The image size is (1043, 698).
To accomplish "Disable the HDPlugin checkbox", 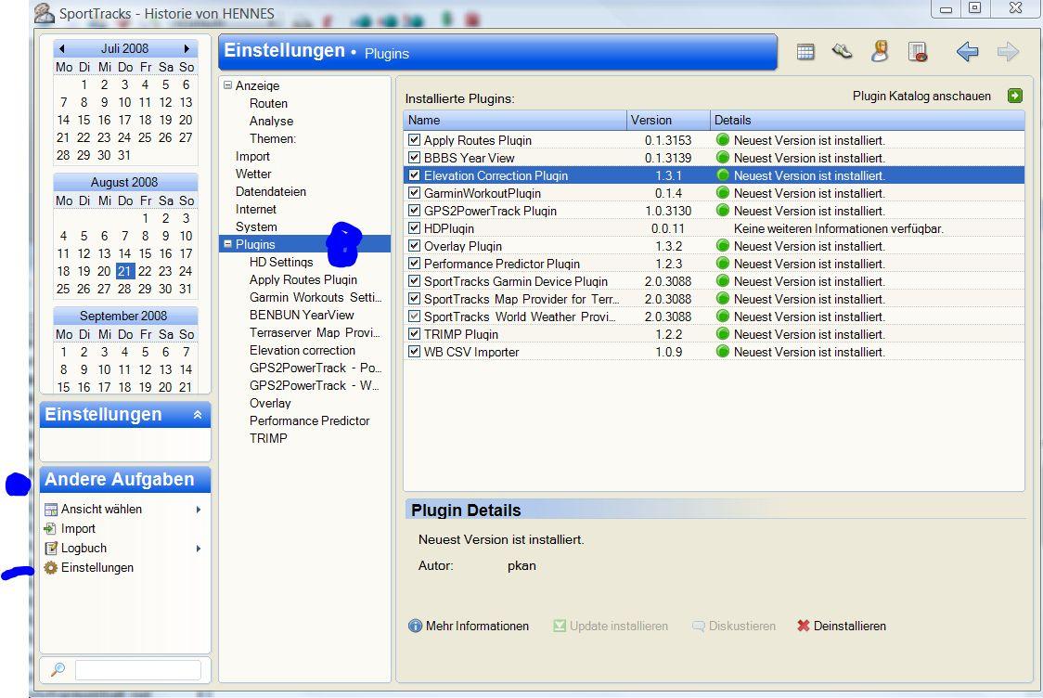I will [415, 228].
